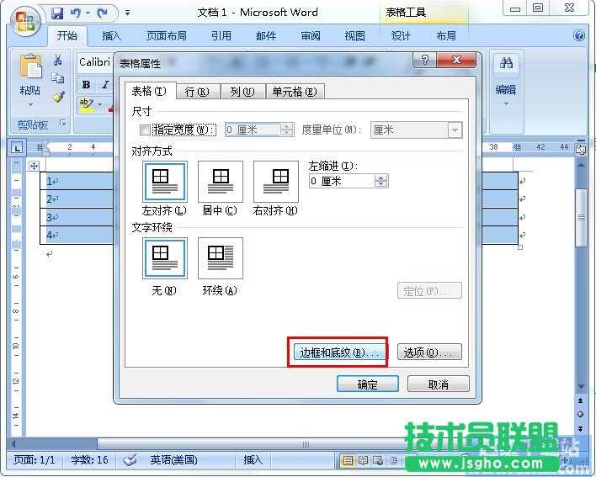
Task: Open the Quick Access Toolbar customize arrow
Action: [127, 13]
